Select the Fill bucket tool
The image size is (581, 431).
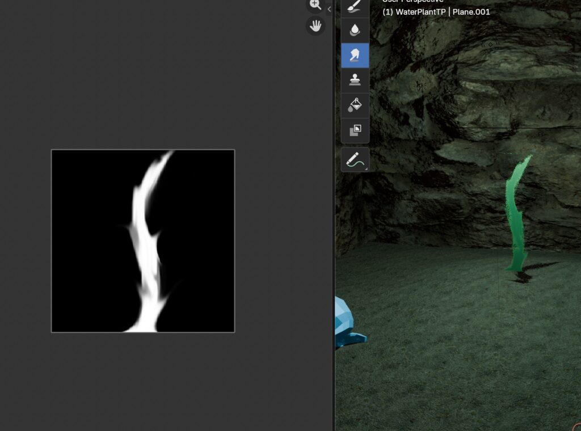pos(355,105)
